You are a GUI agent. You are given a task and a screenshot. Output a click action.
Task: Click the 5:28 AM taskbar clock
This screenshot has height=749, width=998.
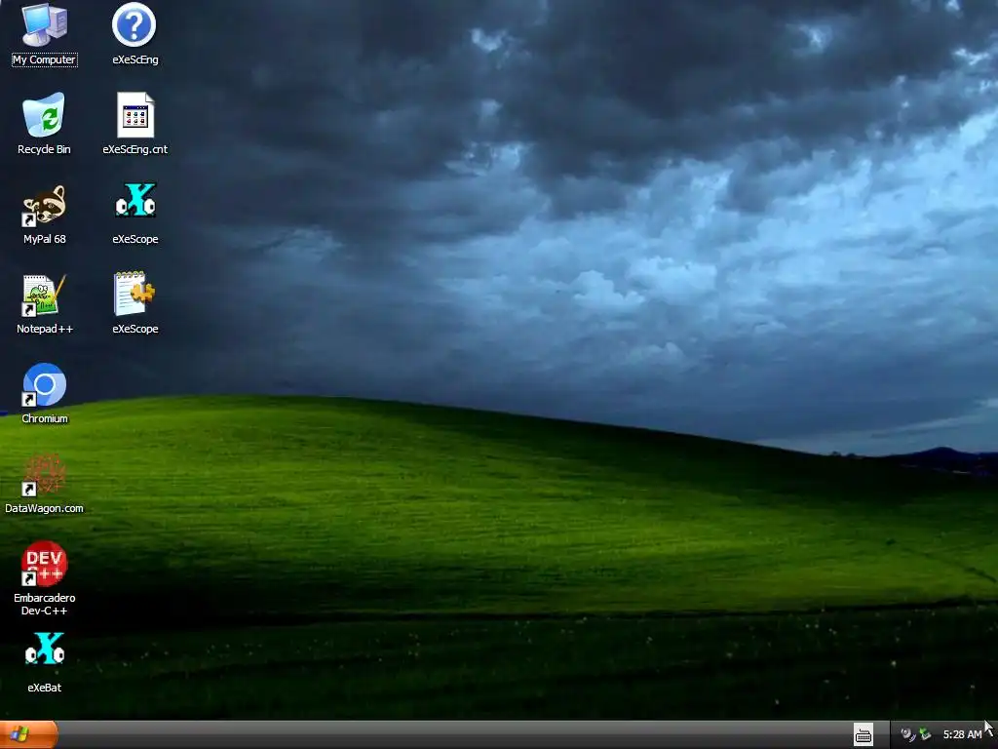click(x=962, y=734)
